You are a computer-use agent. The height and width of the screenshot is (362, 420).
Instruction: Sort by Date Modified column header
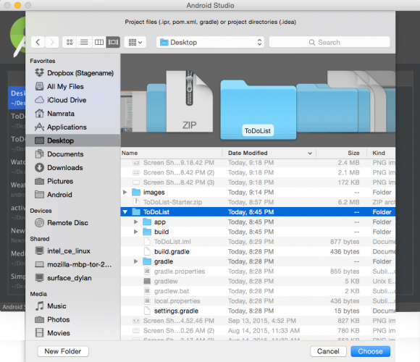(x=269, y=153)
